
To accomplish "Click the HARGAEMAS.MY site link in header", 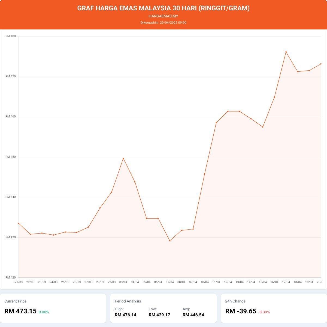I will (163, 16).
